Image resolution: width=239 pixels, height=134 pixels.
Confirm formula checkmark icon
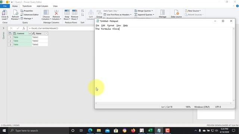pyautogui.click(x=18, y=28)
